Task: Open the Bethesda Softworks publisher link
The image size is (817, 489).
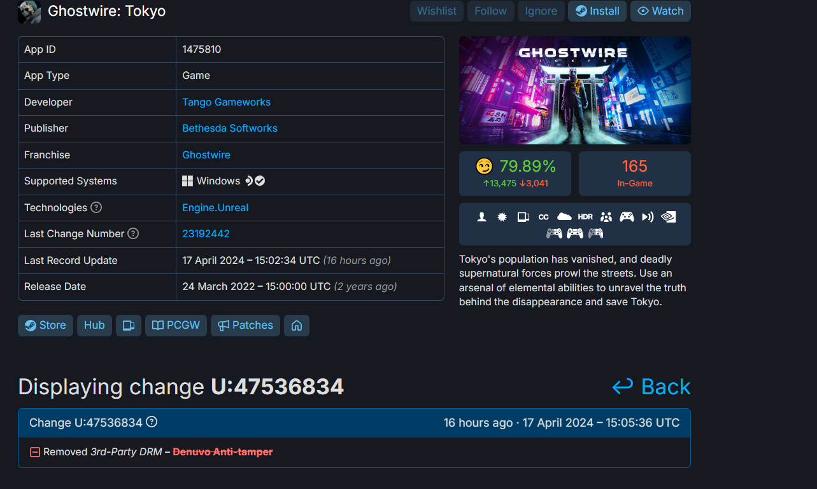Action: pos(230,128)
